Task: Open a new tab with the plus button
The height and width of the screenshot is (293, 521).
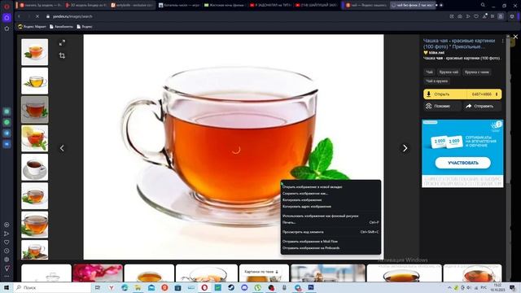Action: point(441,5)
